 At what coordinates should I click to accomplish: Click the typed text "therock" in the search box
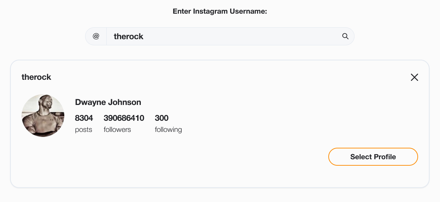point(128,36)
